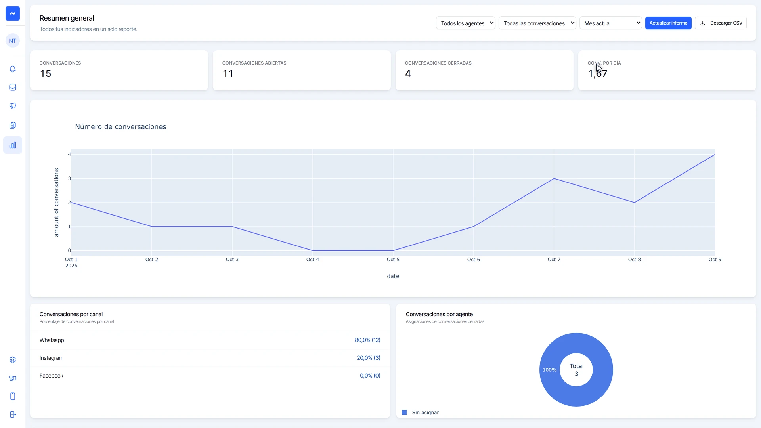761x428 pixels.
Task: Open the integrations blocks icon in sidebar
Action: (x=13, y=378)
